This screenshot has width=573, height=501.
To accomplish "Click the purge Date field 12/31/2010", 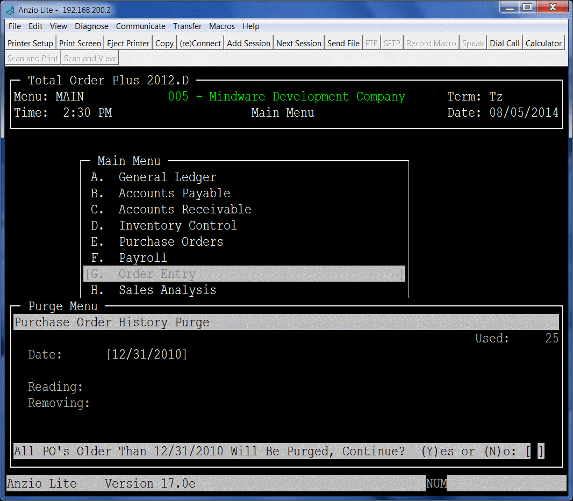I will [x=147, y=354].
